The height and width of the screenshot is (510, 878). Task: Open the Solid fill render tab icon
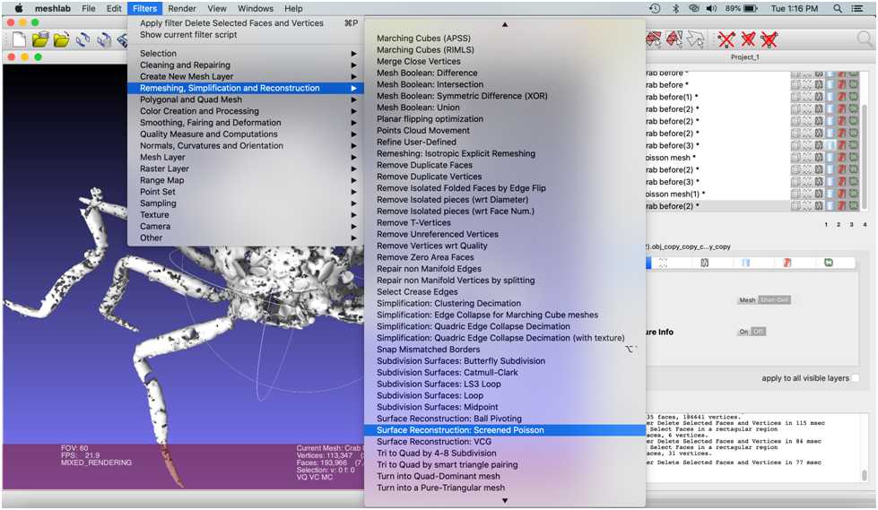tap(746, 263)
